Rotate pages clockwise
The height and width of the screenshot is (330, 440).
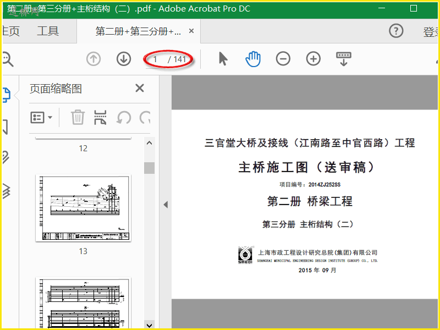click(145, 117)
